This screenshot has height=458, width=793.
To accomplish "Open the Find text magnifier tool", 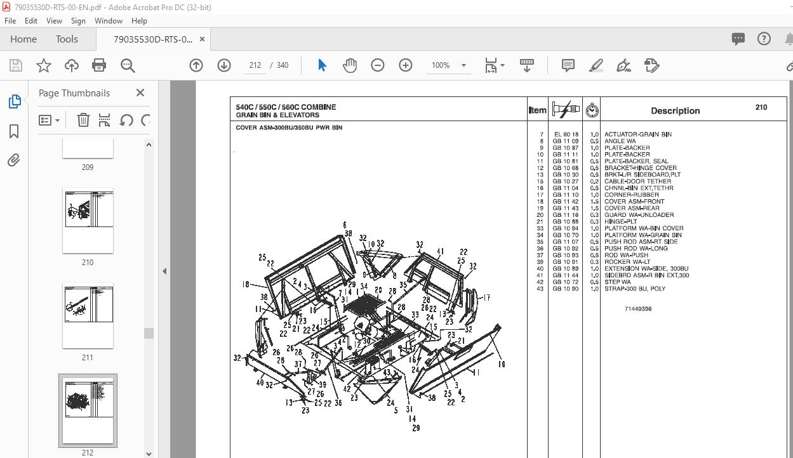I will [128, 65].
